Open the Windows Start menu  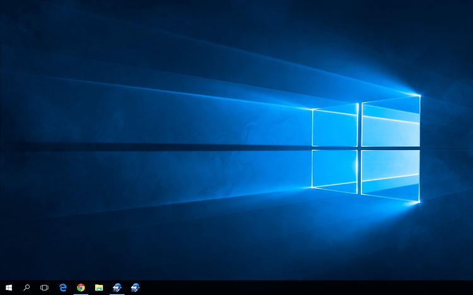click(x=9, y=288)
